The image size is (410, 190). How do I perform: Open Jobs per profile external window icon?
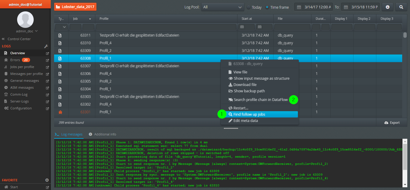point(47,67)
